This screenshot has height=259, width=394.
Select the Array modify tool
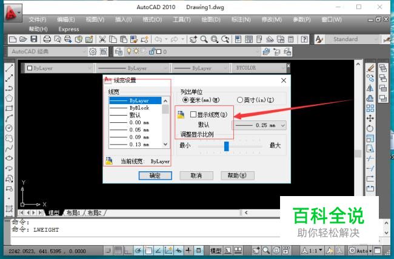coord(370,108)
